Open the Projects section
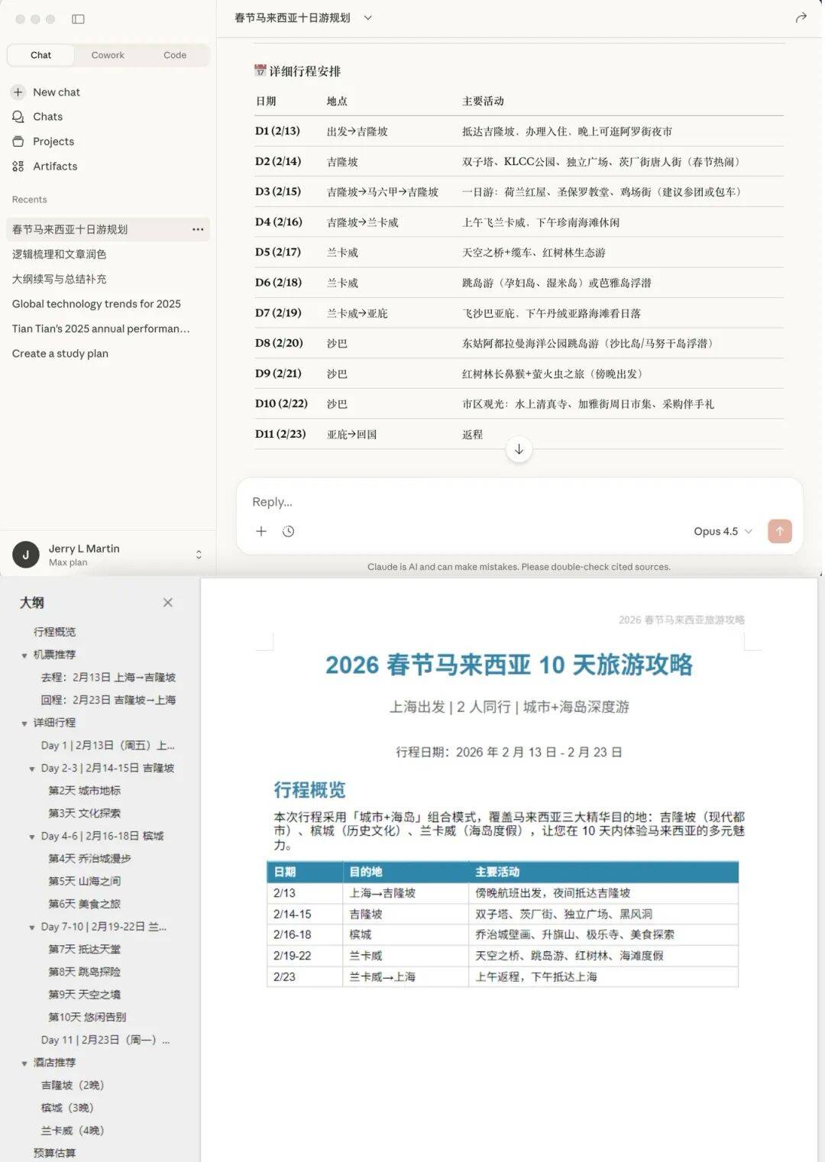This screenshot has width=825, height=1162. click(53, 141)
